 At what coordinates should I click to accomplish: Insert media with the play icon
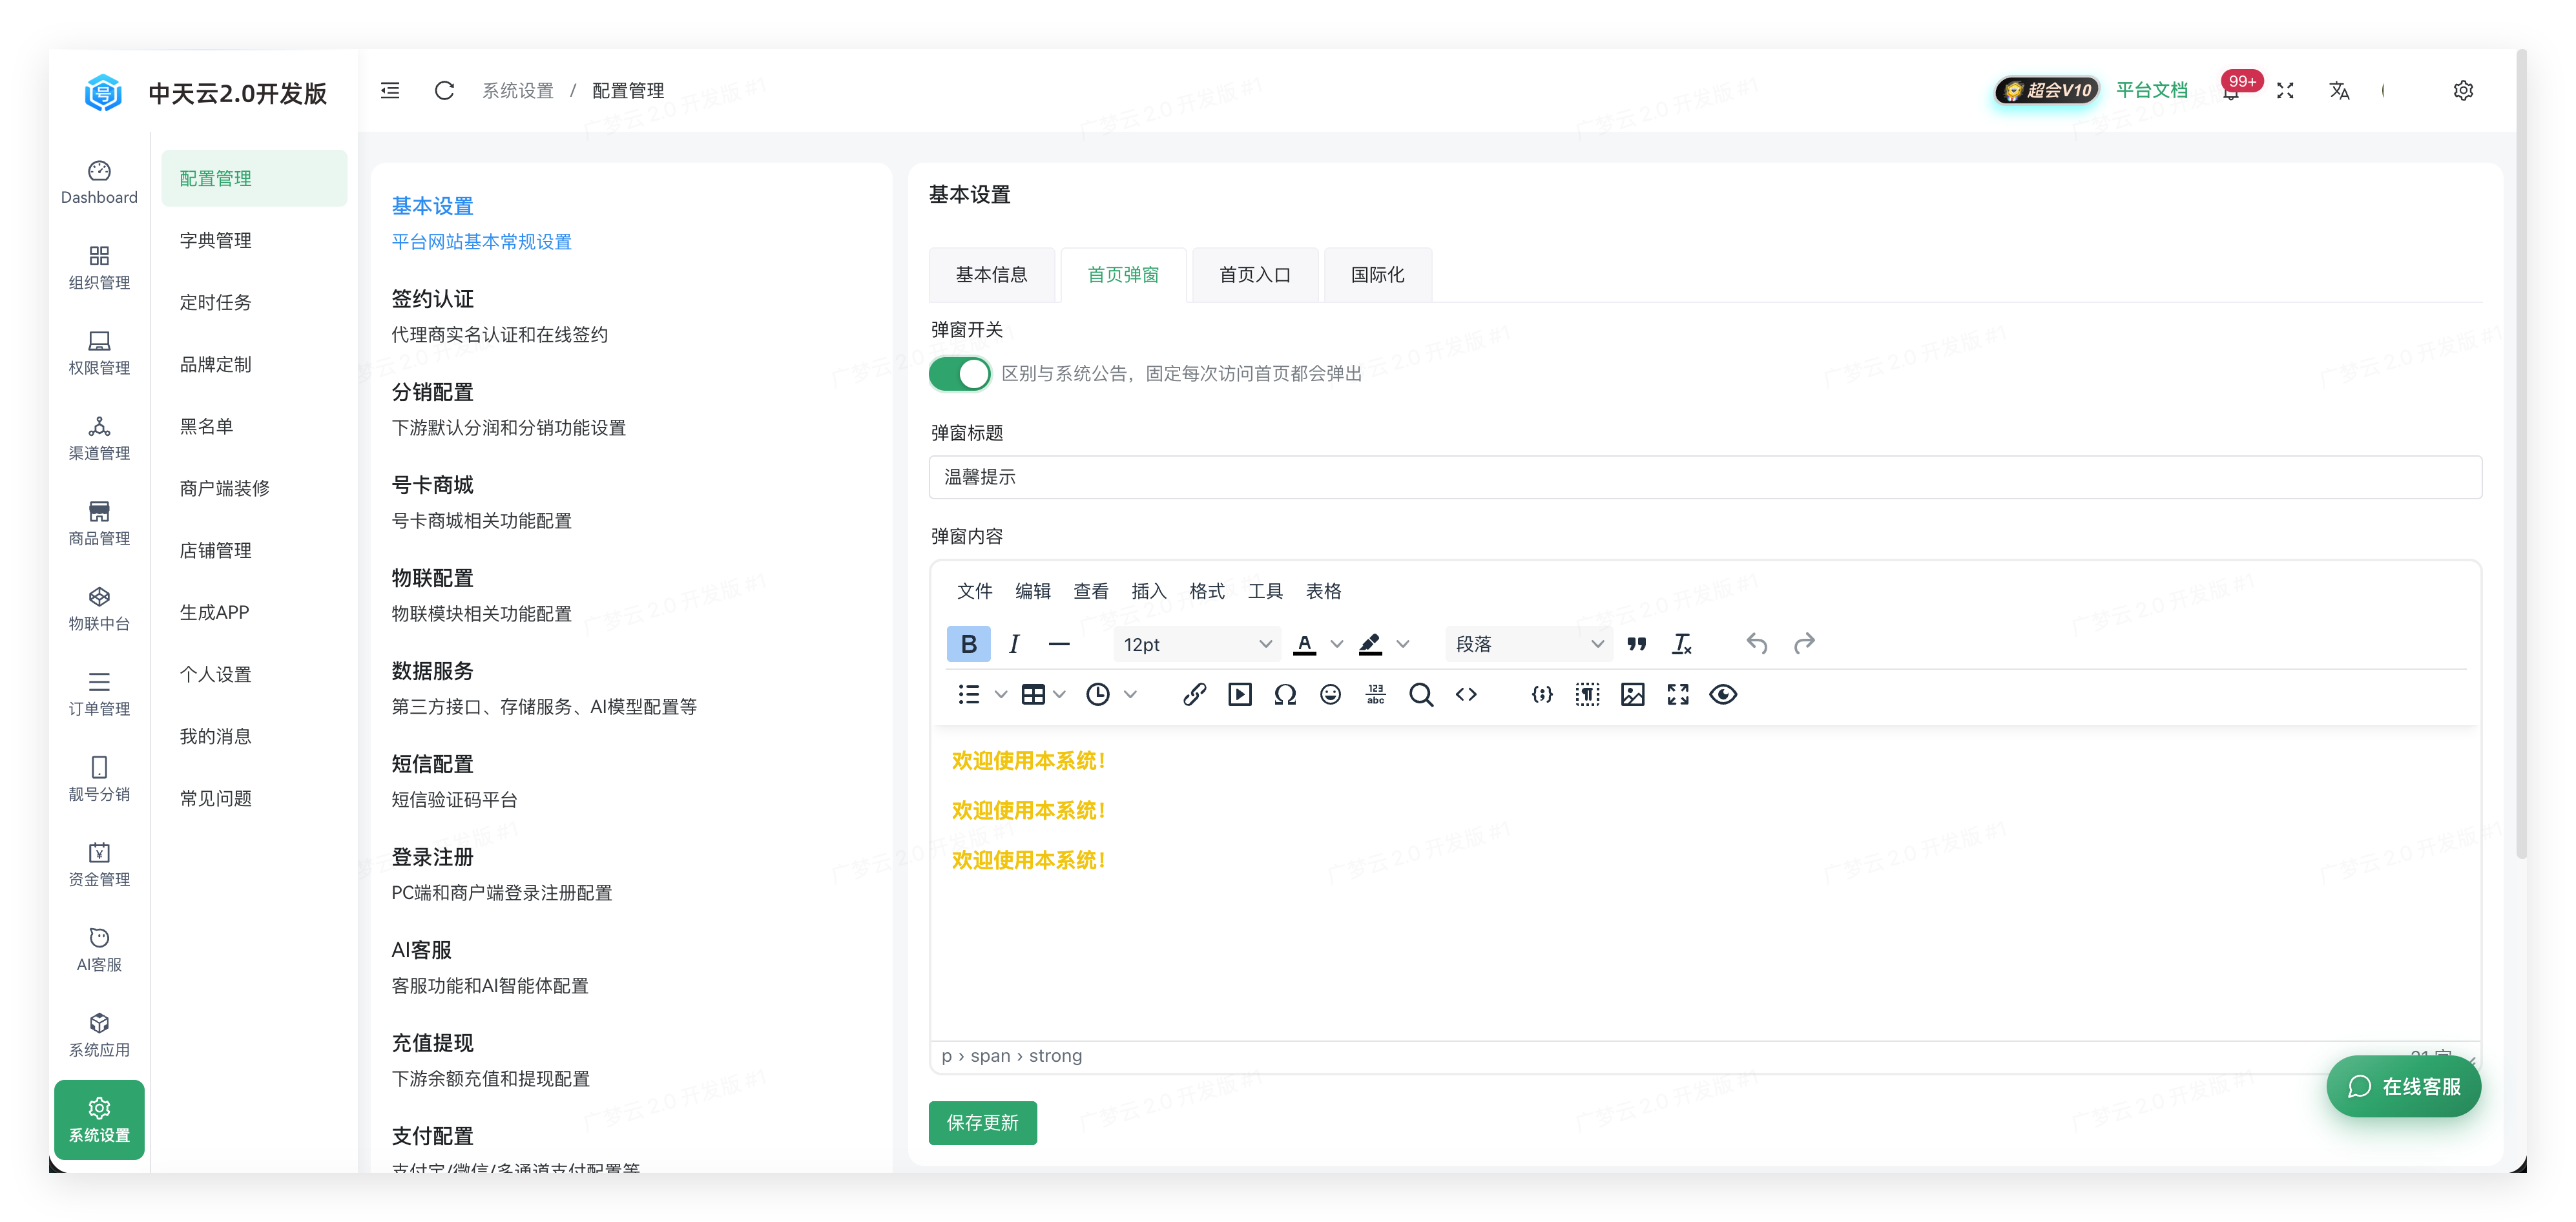(x=1240, y=694)
